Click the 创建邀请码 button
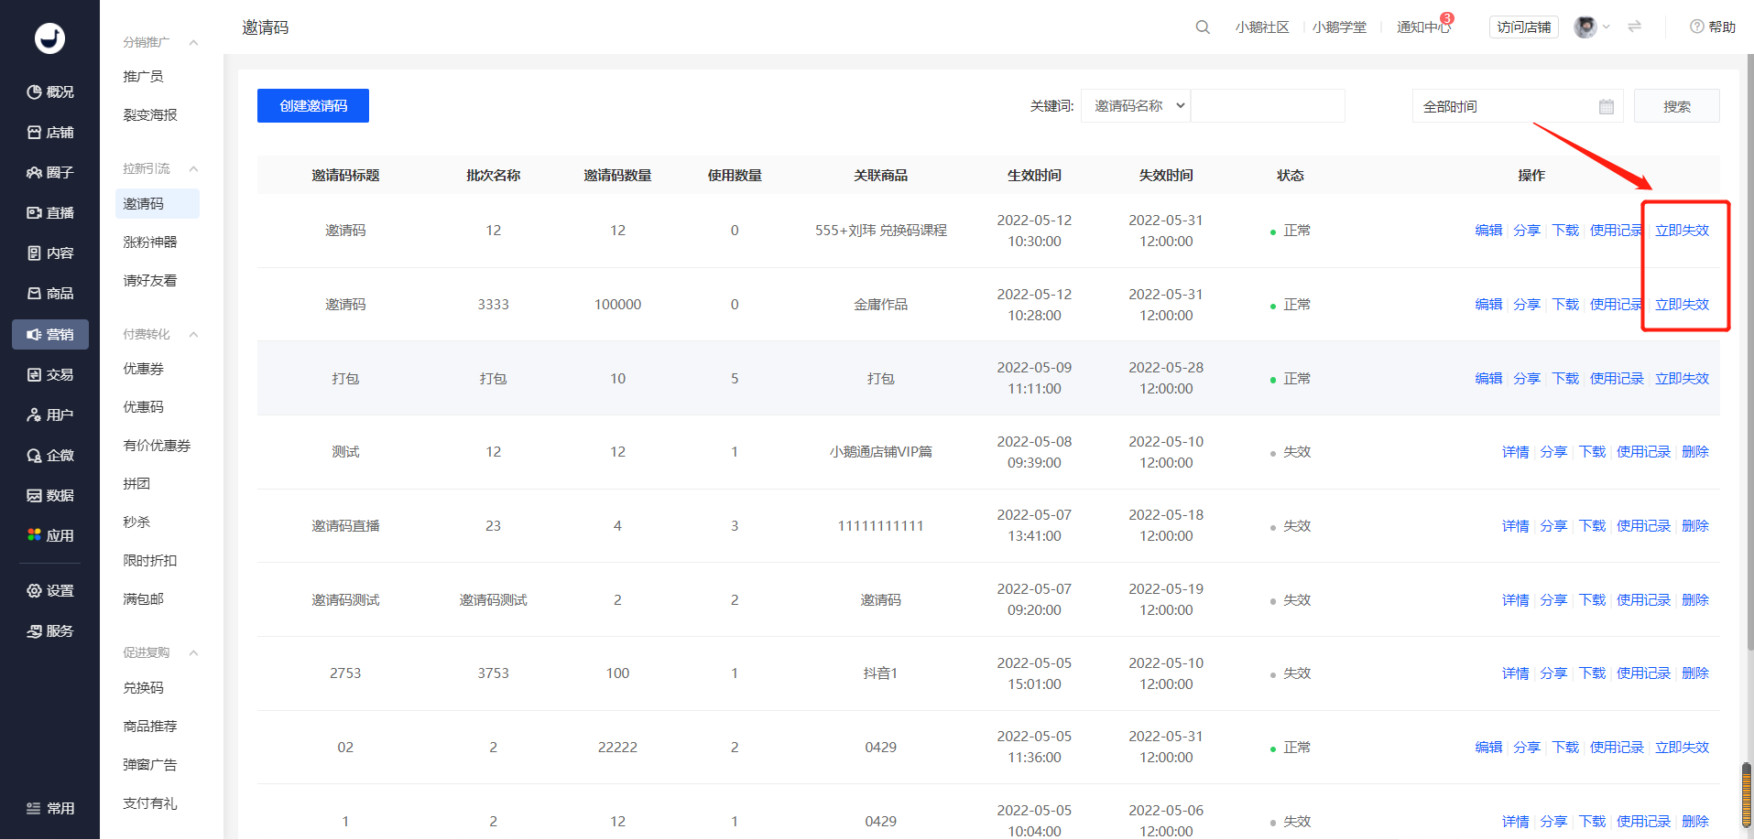Viewport: 1754px width, 840px height. [313, 105]
